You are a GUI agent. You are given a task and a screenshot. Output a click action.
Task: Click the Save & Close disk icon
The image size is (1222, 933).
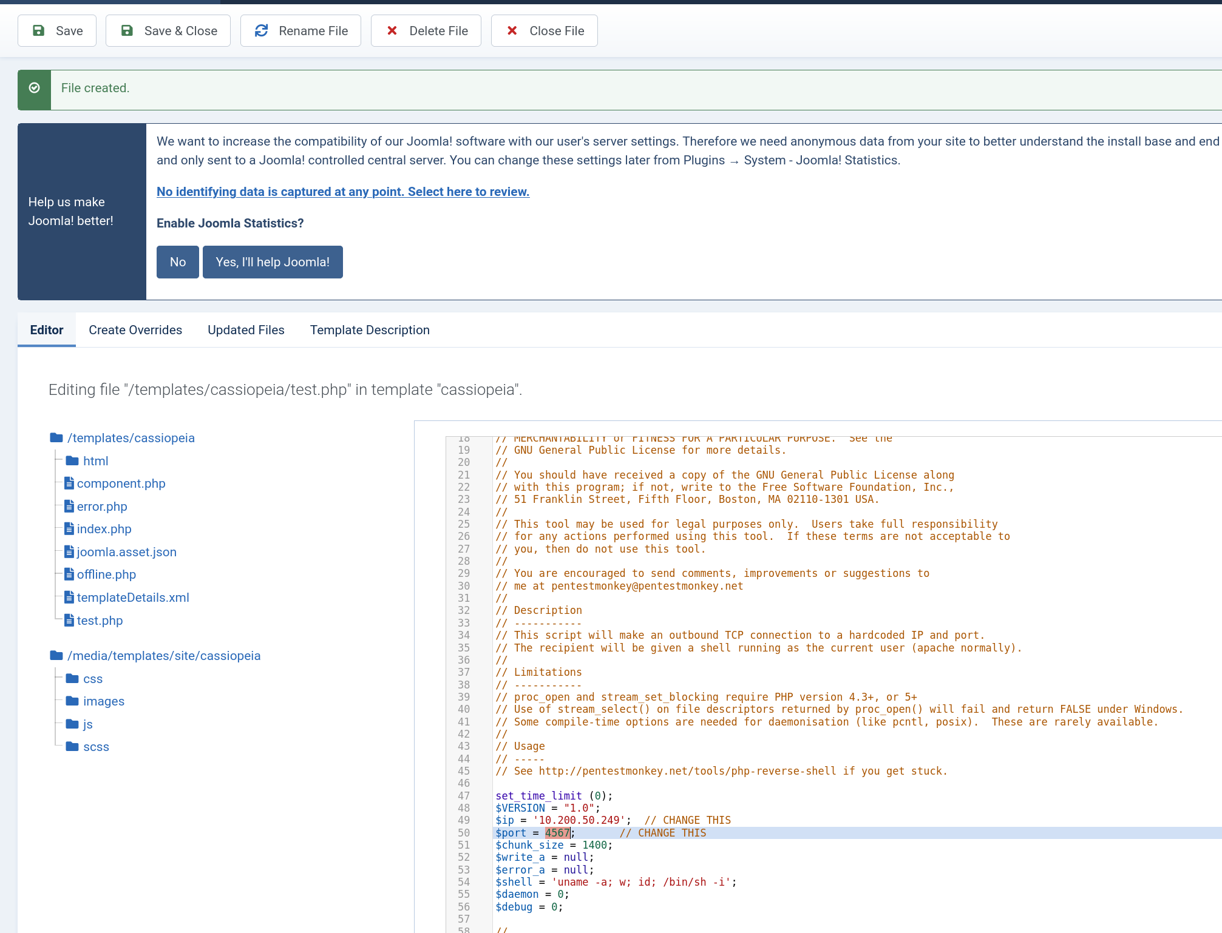point(127,30)
